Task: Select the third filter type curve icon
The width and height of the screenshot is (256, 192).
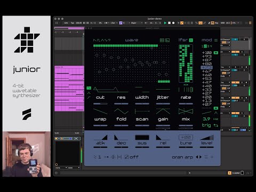Action: tap(89, 98)
